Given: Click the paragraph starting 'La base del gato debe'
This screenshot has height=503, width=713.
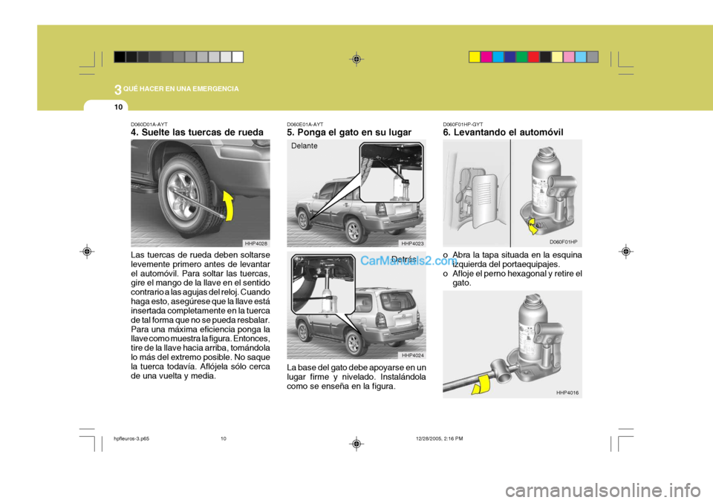Looking at the screenshot, I should click(x=356, y=377).
